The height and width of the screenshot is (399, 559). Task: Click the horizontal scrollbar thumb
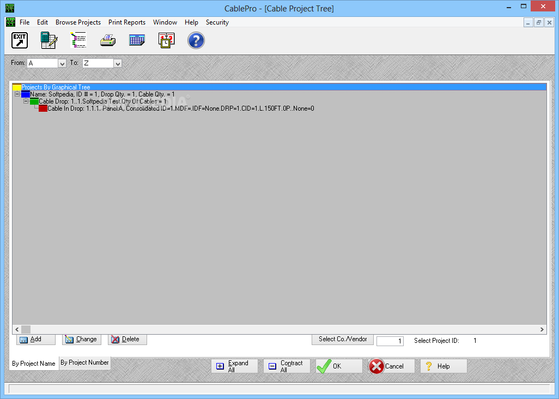26,329
